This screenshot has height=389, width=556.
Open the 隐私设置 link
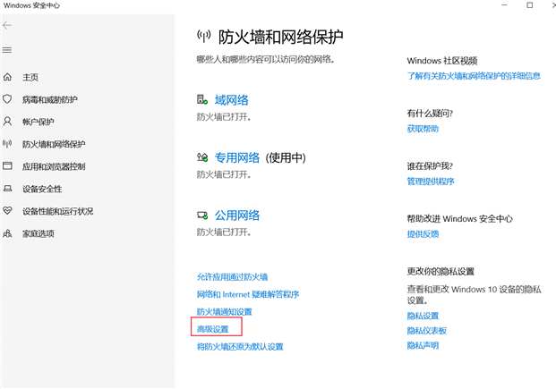tap(423, 316)
